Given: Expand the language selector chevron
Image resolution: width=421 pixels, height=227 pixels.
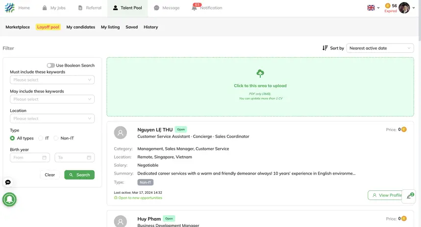Looking at the screenshot, I should pyautogui.click(x=378, y=8).
